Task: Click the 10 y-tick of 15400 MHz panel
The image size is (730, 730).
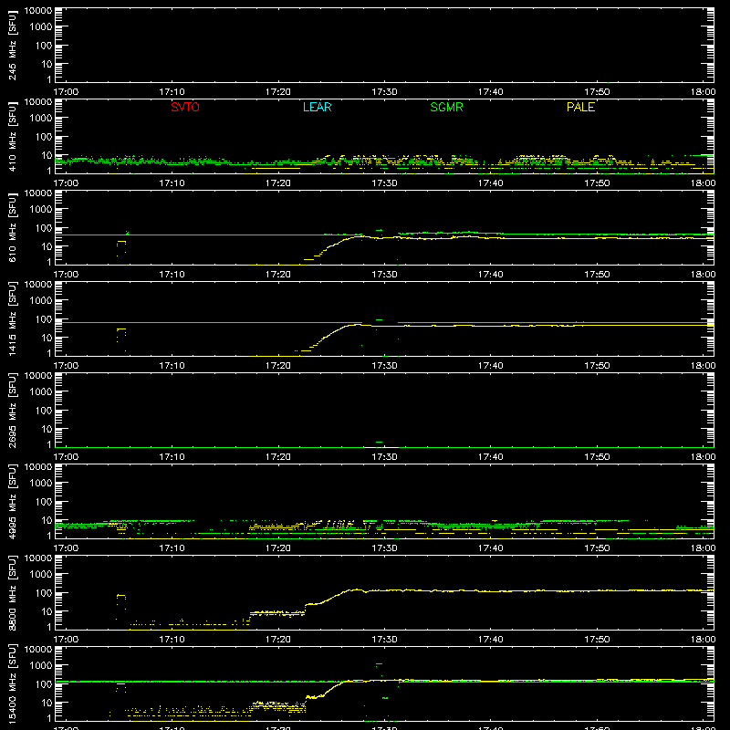Action: click(47, 703)
